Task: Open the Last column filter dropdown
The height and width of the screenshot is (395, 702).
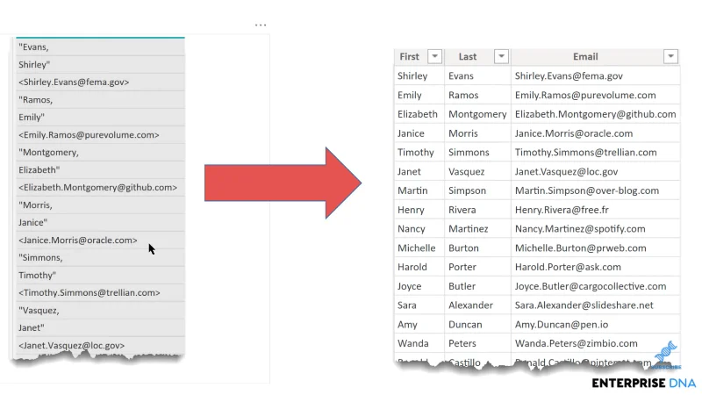Action: pos(501,56)
